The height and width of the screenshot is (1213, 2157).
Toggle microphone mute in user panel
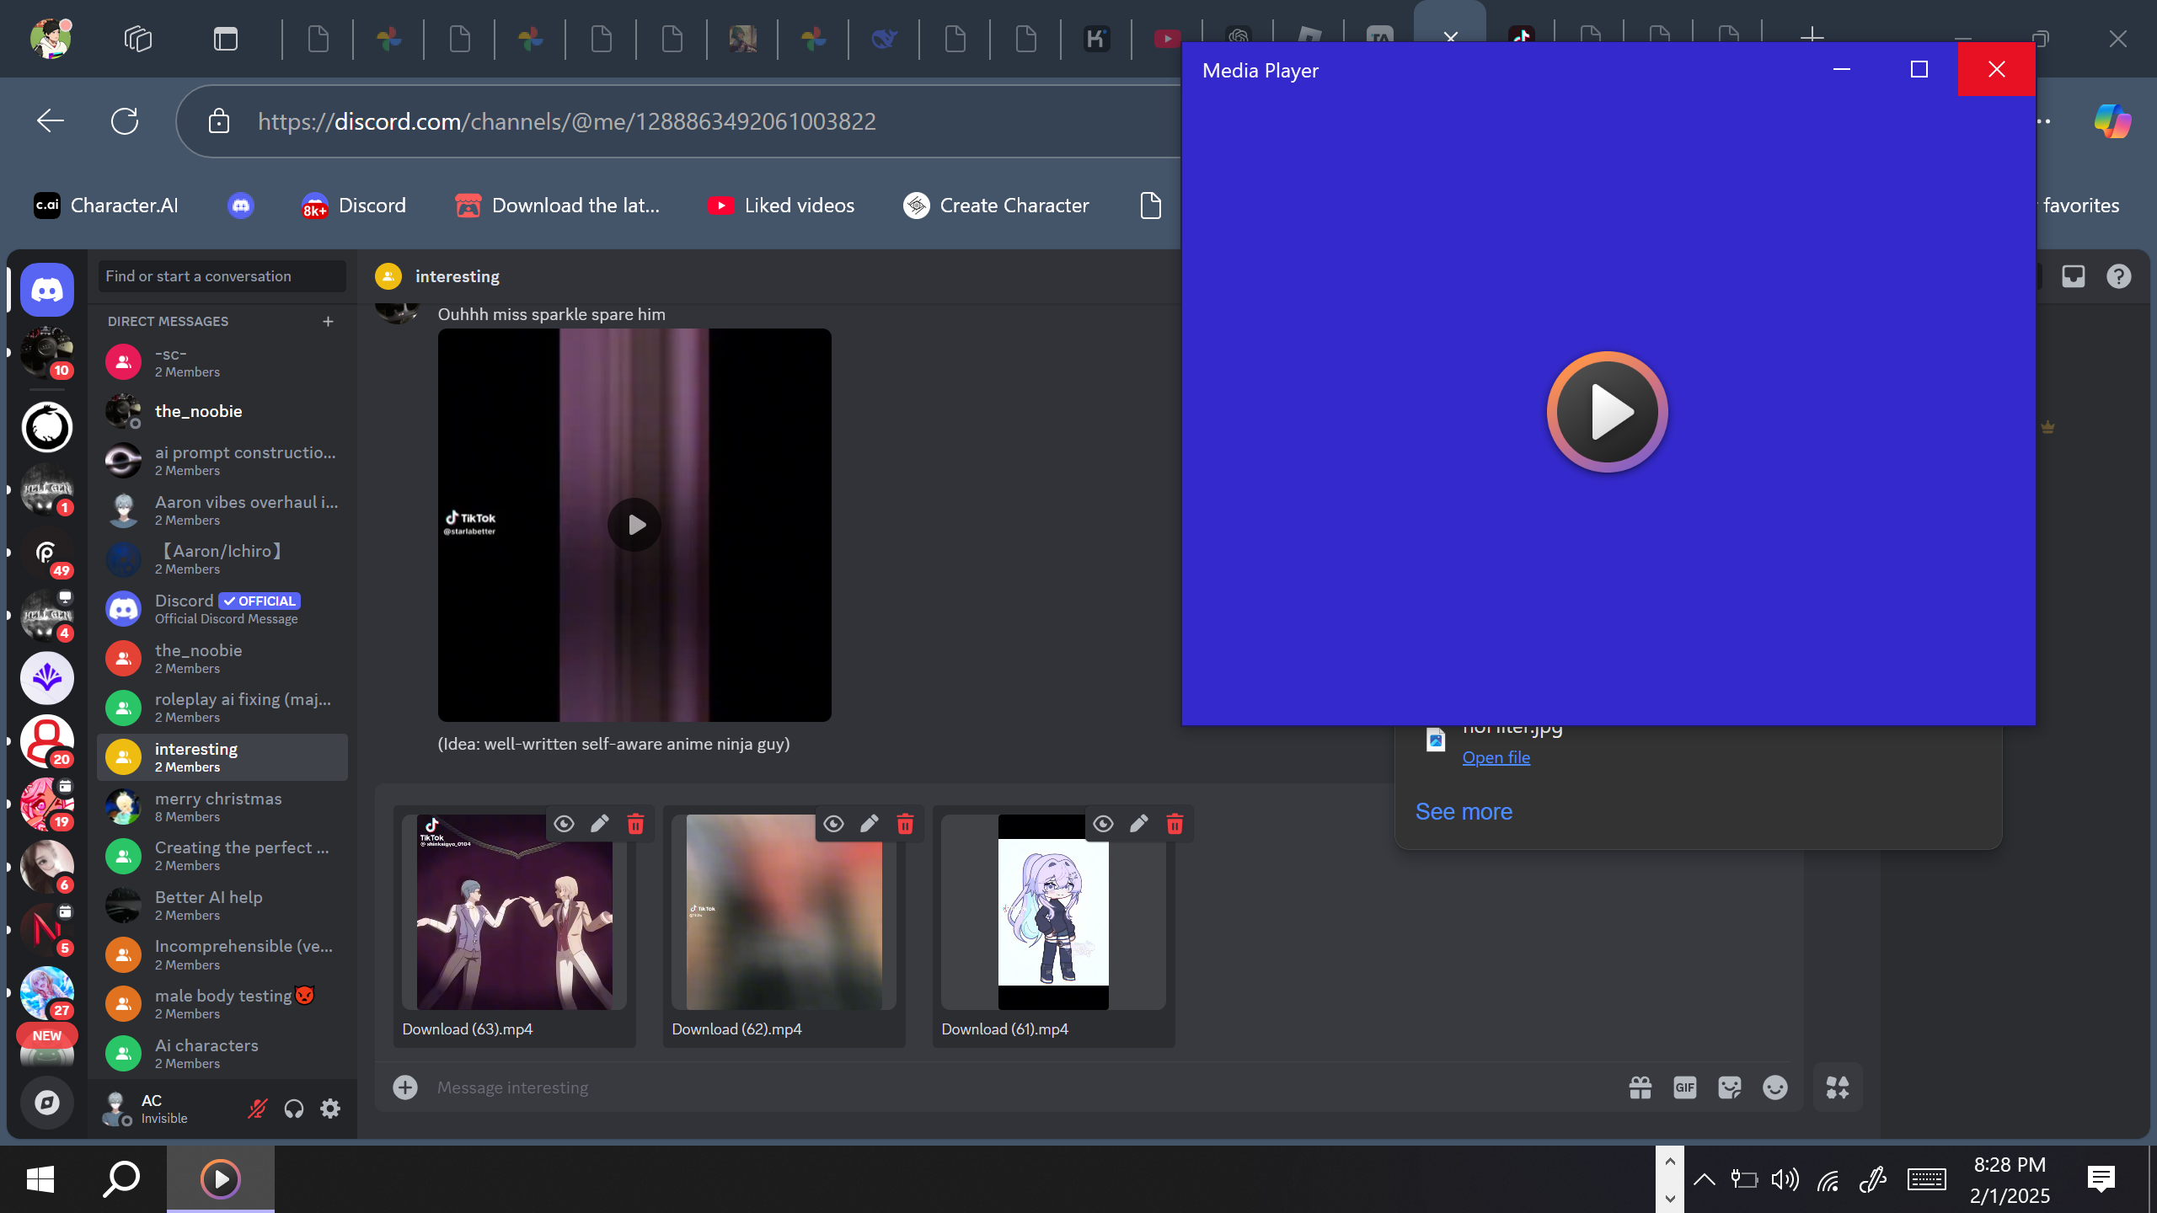pos(257,1109)
